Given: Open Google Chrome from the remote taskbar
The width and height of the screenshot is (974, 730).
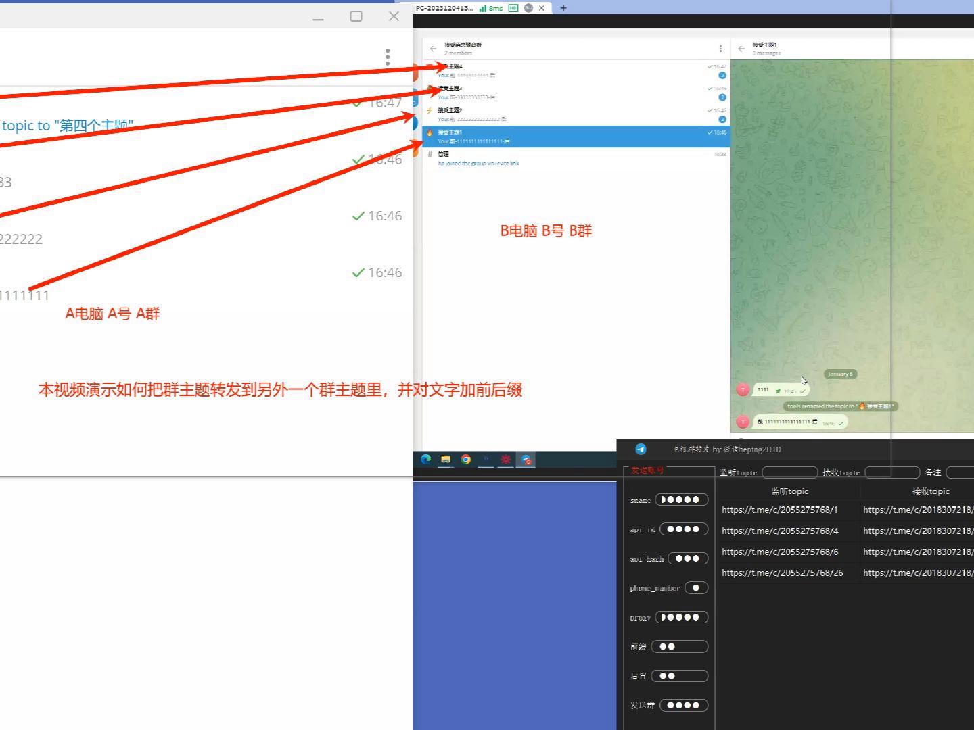Looking at the screenshot, I should tap(466, 459).
